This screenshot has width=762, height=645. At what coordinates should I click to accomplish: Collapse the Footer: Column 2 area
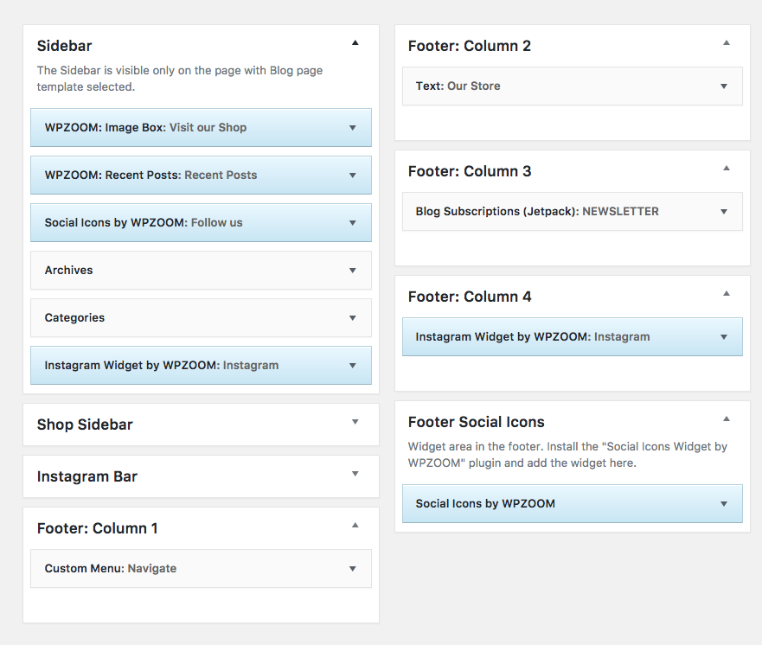point(727,42)
